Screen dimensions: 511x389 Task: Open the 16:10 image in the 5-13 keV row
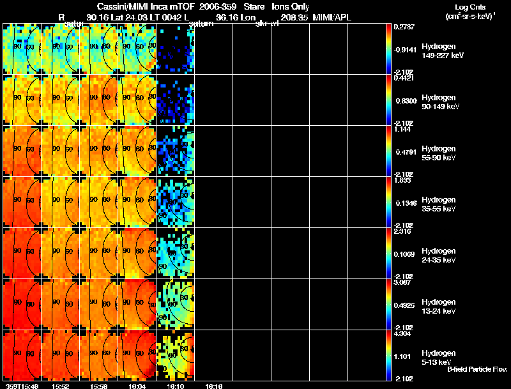(x=175, y=355)
